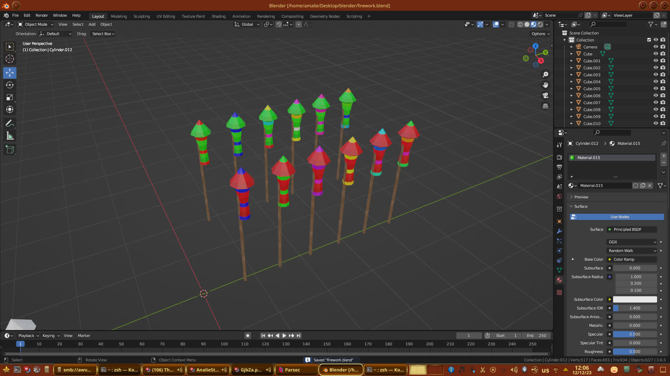
Task: Click the Subsurface Color swatch
Action: (634, 299)
